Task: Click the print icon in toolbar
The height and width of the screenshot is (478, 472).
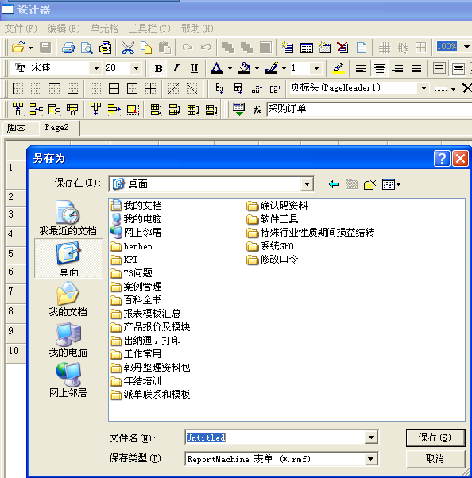Action: coord(68,48)
